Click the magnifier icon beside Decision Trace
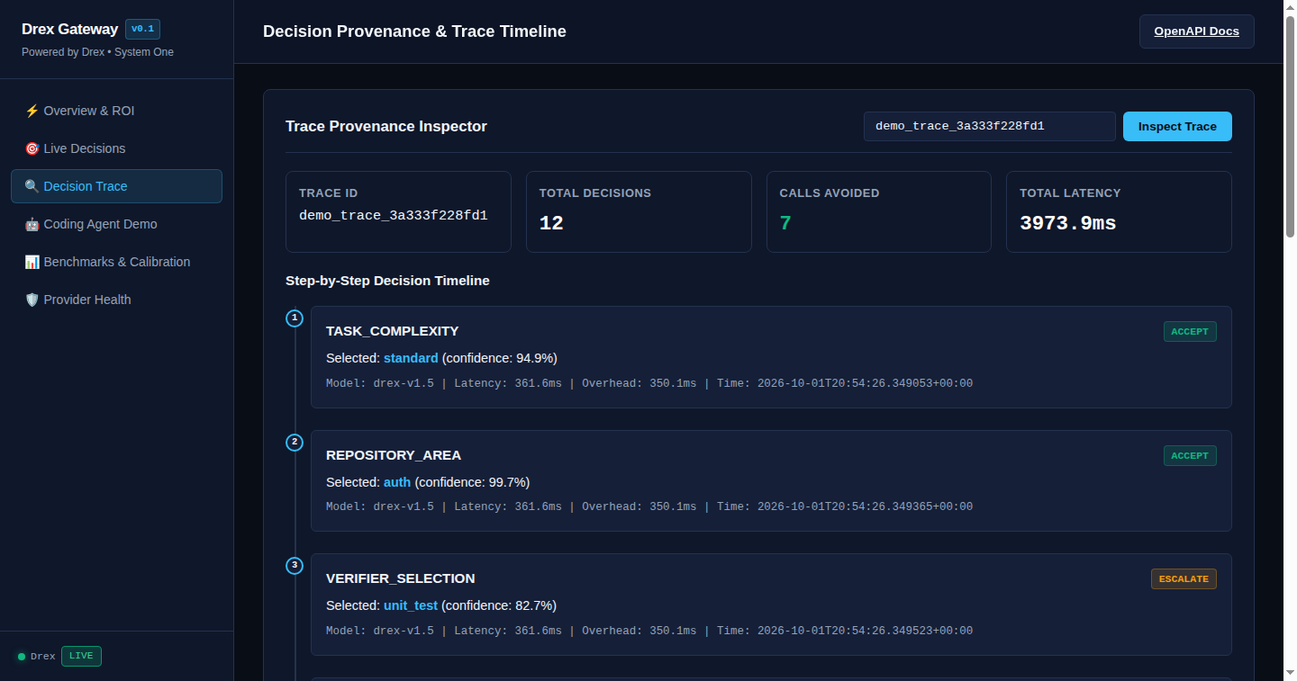Viewport: 1297px width, 681px height. pyautogui.click(x=32, y=186)
